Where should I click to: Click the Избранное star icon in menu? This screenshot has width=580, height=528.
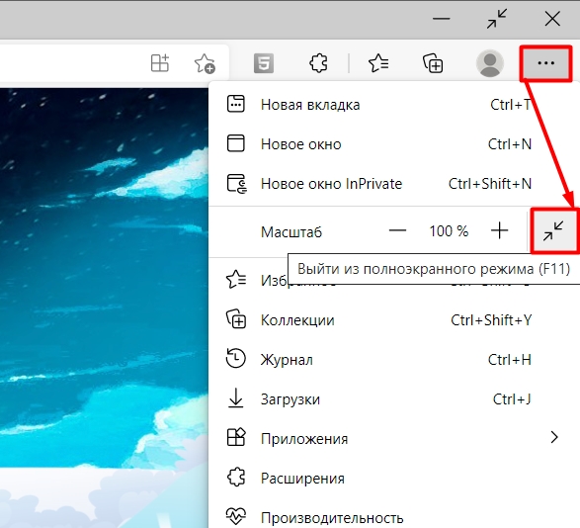[x=236, y=279]
